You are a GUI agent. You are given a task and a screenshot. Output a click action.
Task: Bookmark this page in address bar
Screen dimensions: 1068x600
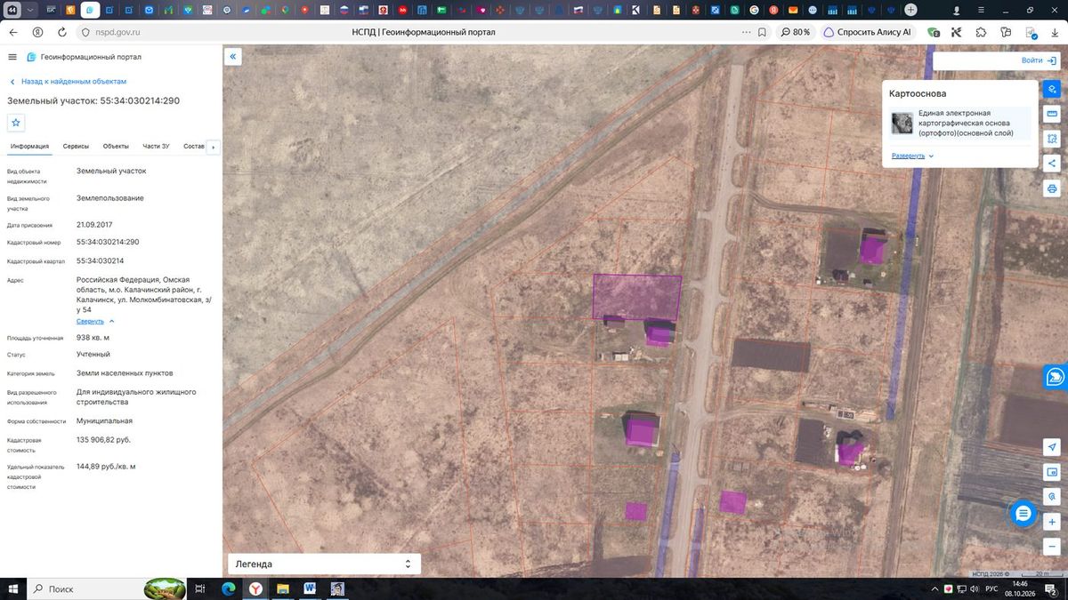coord(762,32)
